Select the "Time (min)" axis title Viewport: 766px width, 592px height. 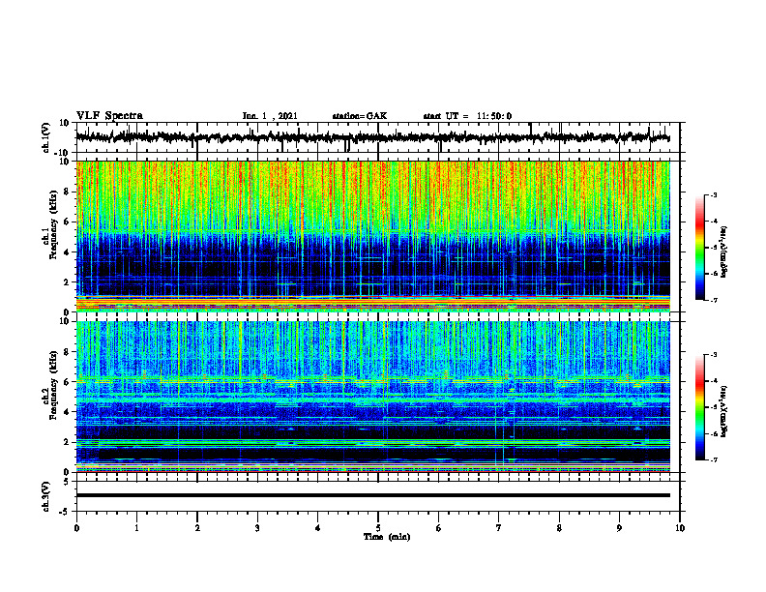[387, 537]
